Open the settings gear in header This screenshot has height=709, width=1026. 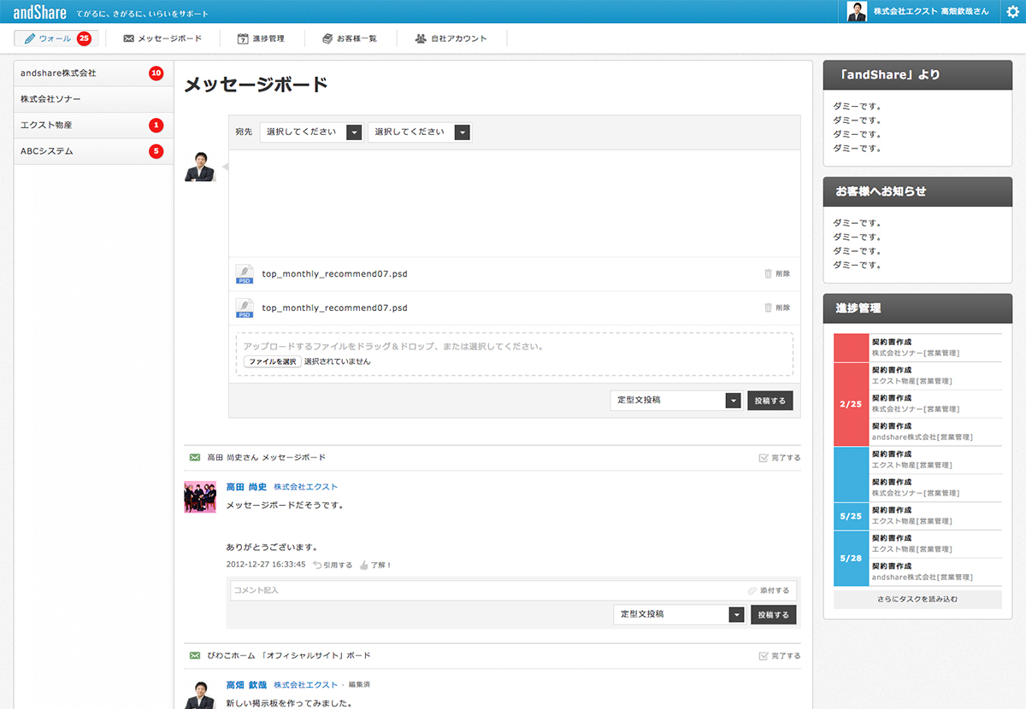tap(1013, 12)
